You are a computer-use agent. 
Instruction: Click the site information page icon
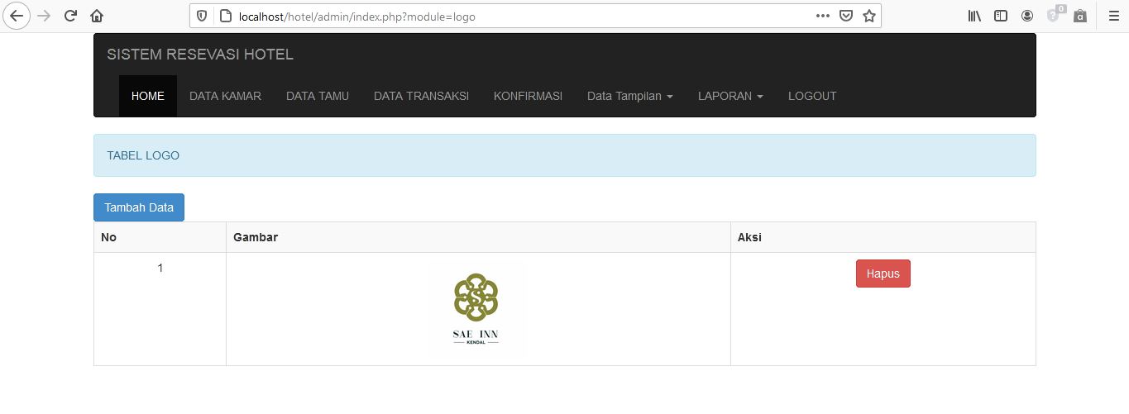pyautogui.click(x=223, y=16)
